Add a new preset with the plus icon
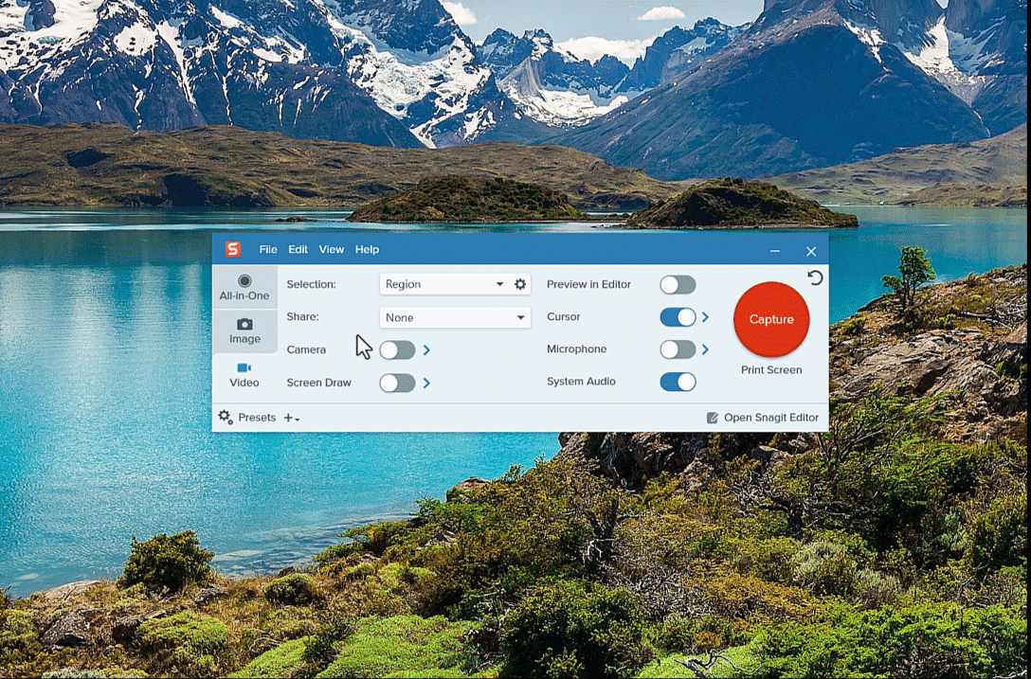Image resolution: width=1031 pixels, height=679 pixels. [x=289, y=417]
